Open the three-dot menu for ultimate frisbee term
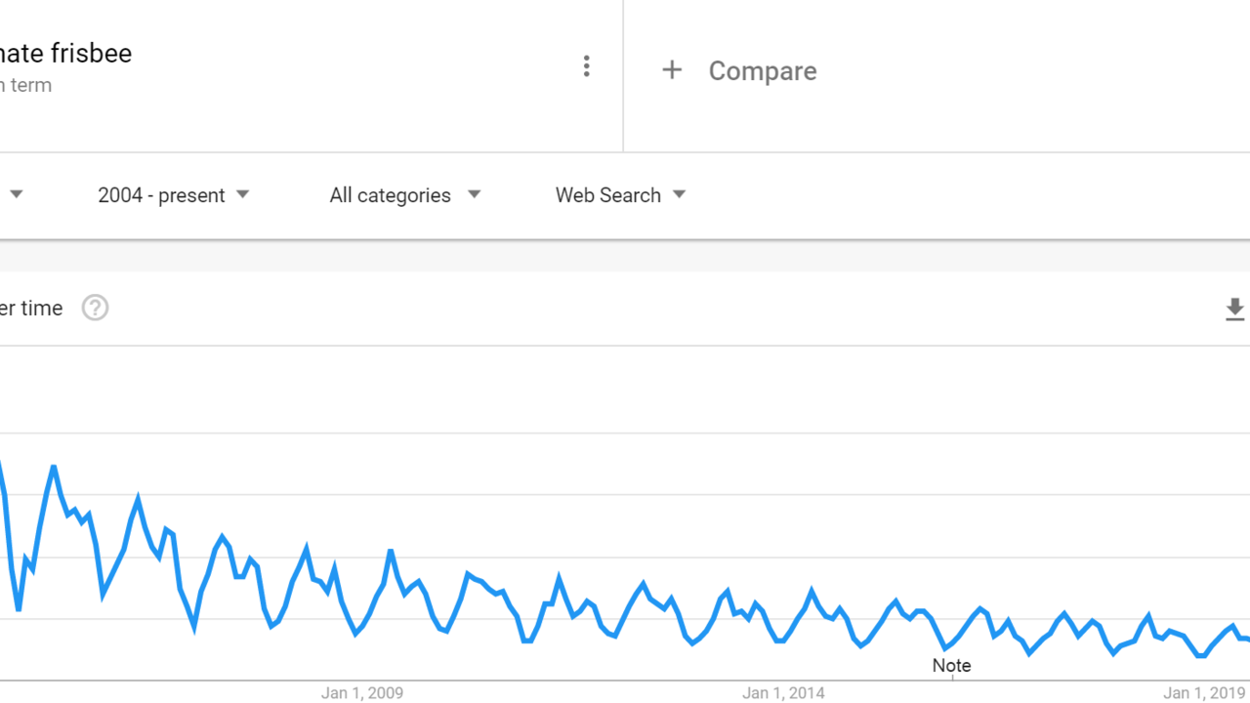 click(586, 65)
